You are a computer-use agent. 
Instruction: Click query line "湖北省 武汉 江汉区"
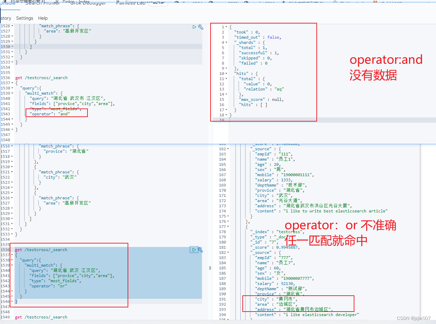pyautogui.click(x=65, y=270)
